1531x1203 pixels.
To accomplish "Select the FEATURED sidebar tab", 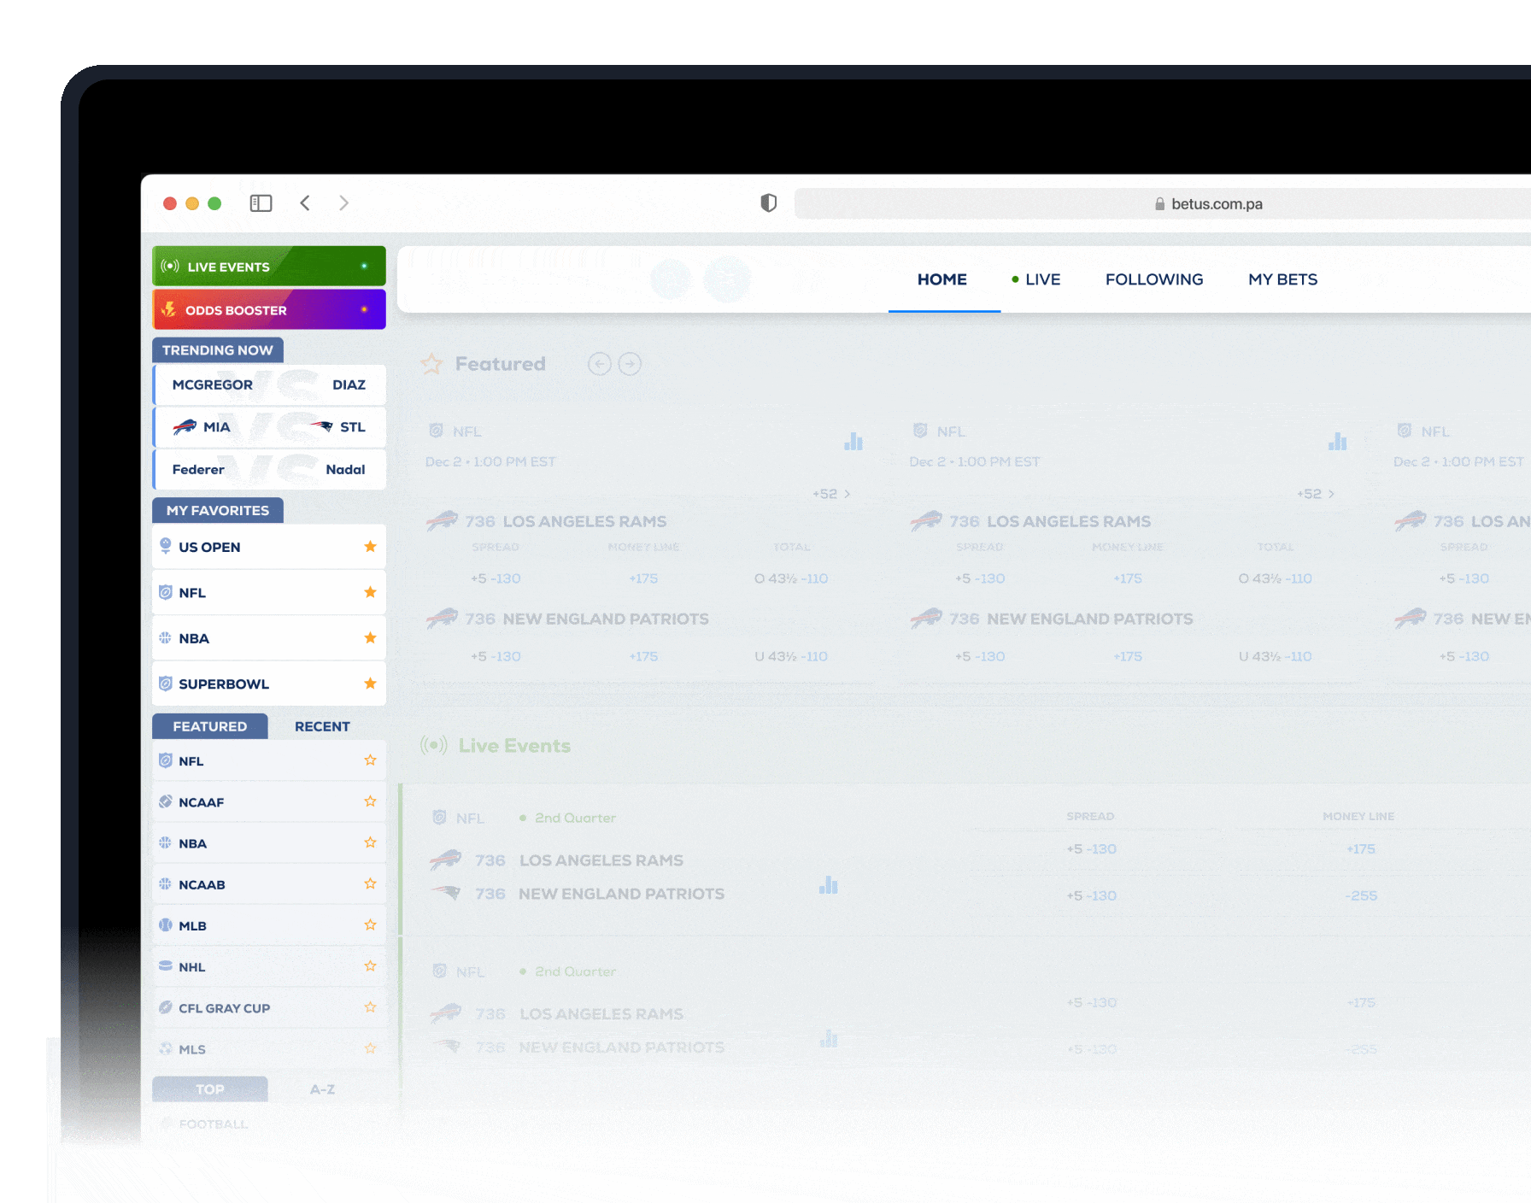I will pos(210,726).
